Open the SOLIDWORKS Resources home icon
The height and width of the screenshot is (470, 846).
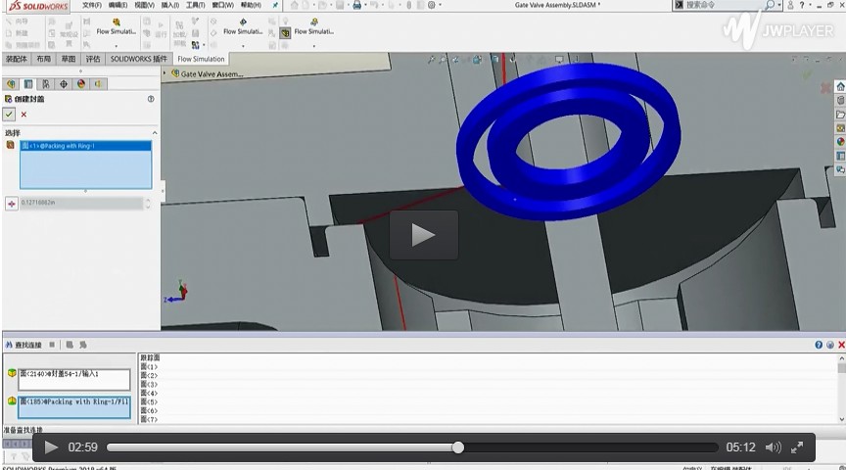pos(840,86)
